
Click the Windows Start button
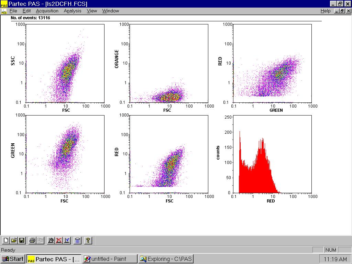(13, 259)
